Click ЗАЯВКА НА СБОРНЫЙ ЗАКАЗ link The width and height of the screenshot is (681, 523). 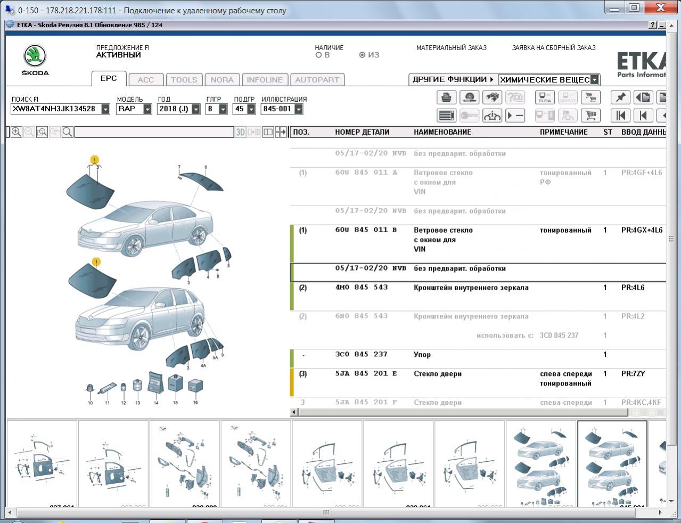click(x=554, y=48)
